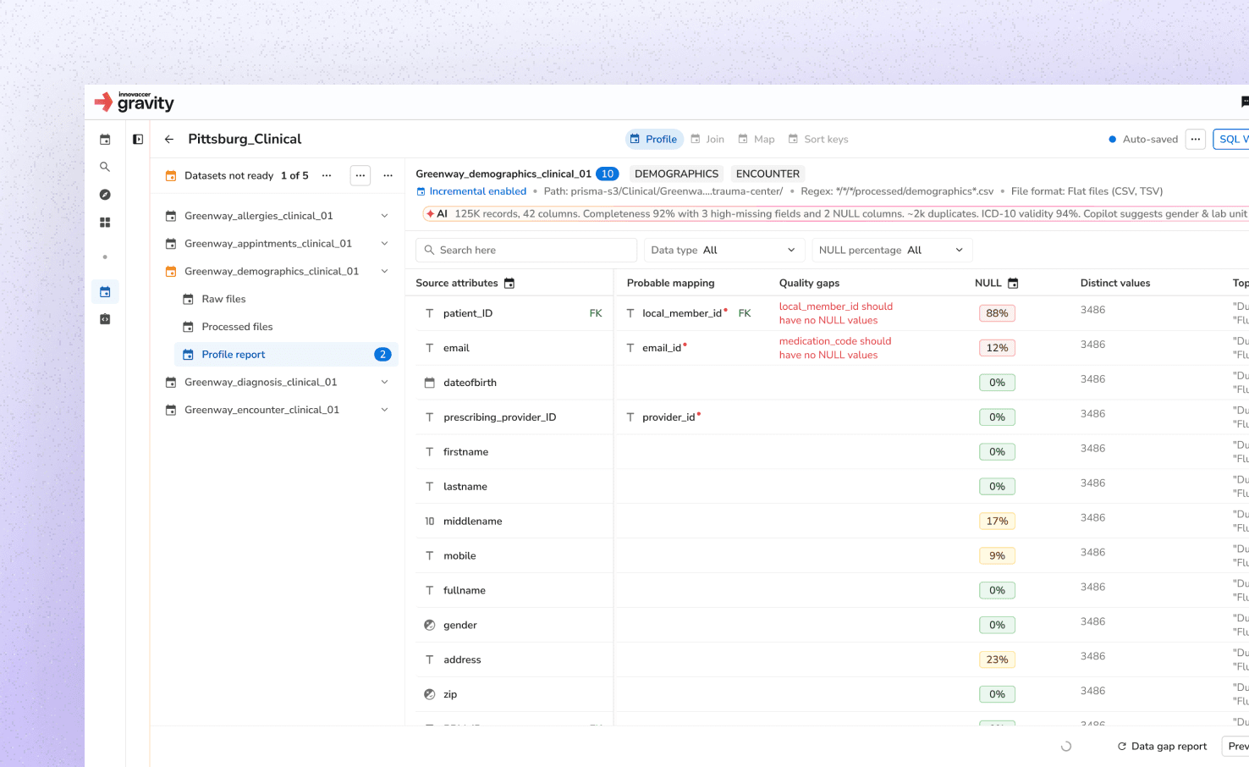This screenshot has height=767, width=1249.
Task: Click the DEMOGRAPHICS tag
Action: pyautogui.click(x=676, y=174)
